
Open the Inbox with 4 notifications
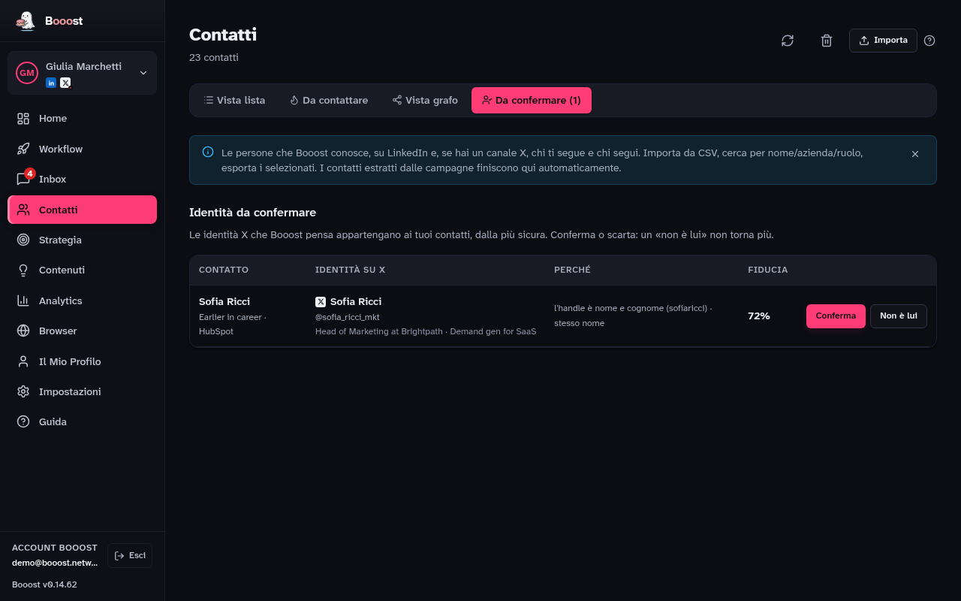point(83,180)
